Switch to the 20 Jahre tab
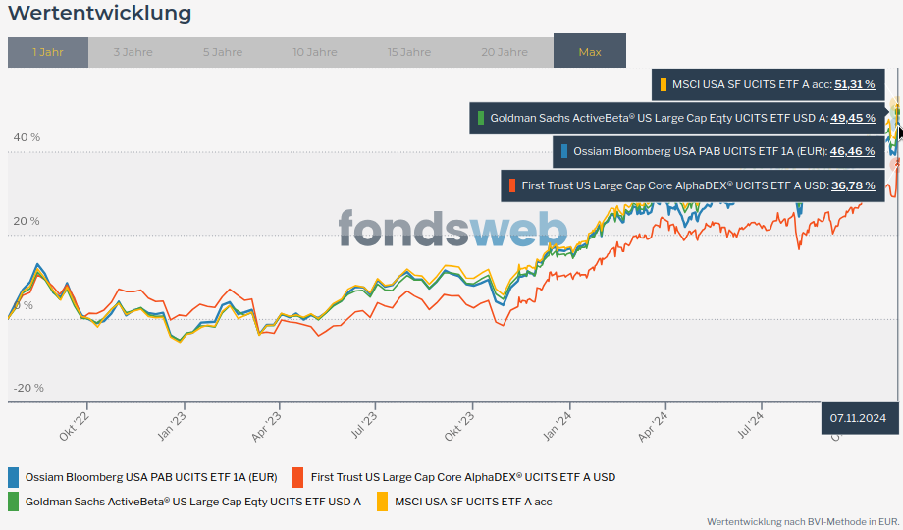The height and width of the screenshot is (530, 903). coord(504,52)
